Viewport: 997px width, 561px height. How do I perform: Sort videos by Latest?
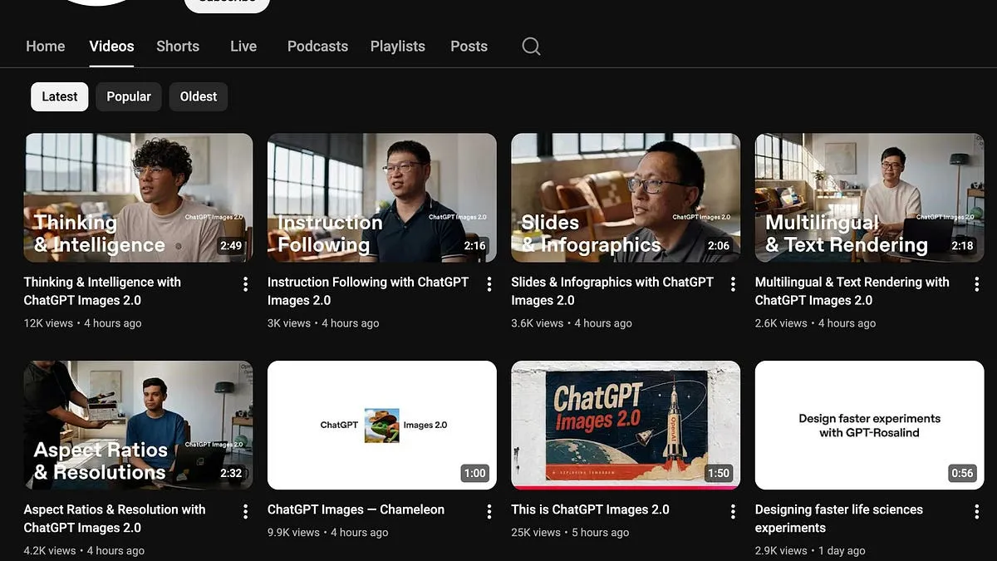coord(60,96)
